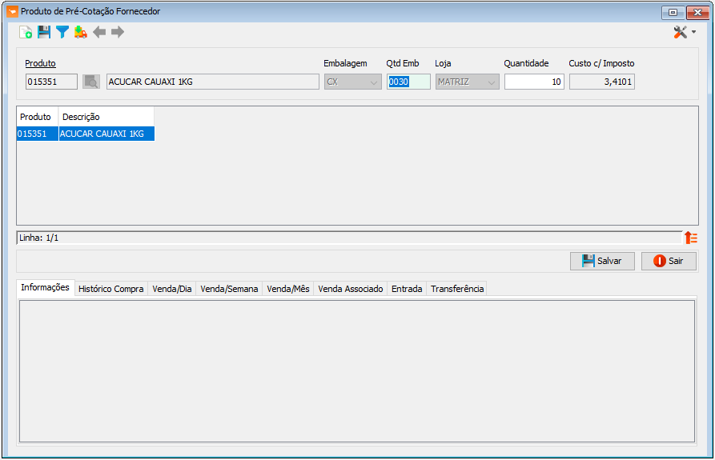Open the Embalagem CX dropdown
715x460 pixels.
click(x=353, y=82)
